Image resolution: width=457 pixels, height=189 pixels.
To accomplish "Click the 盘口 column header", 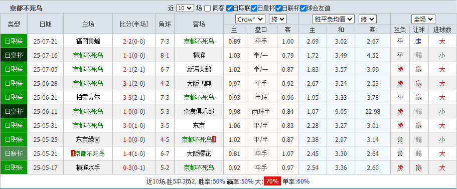I will click(261, 30).
